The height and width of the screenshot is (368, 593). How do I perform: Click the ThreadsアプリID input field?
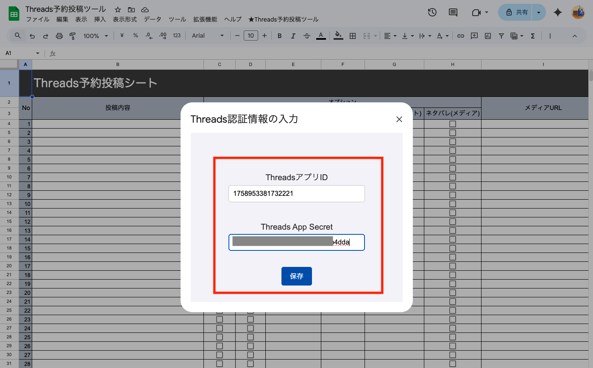296,194
